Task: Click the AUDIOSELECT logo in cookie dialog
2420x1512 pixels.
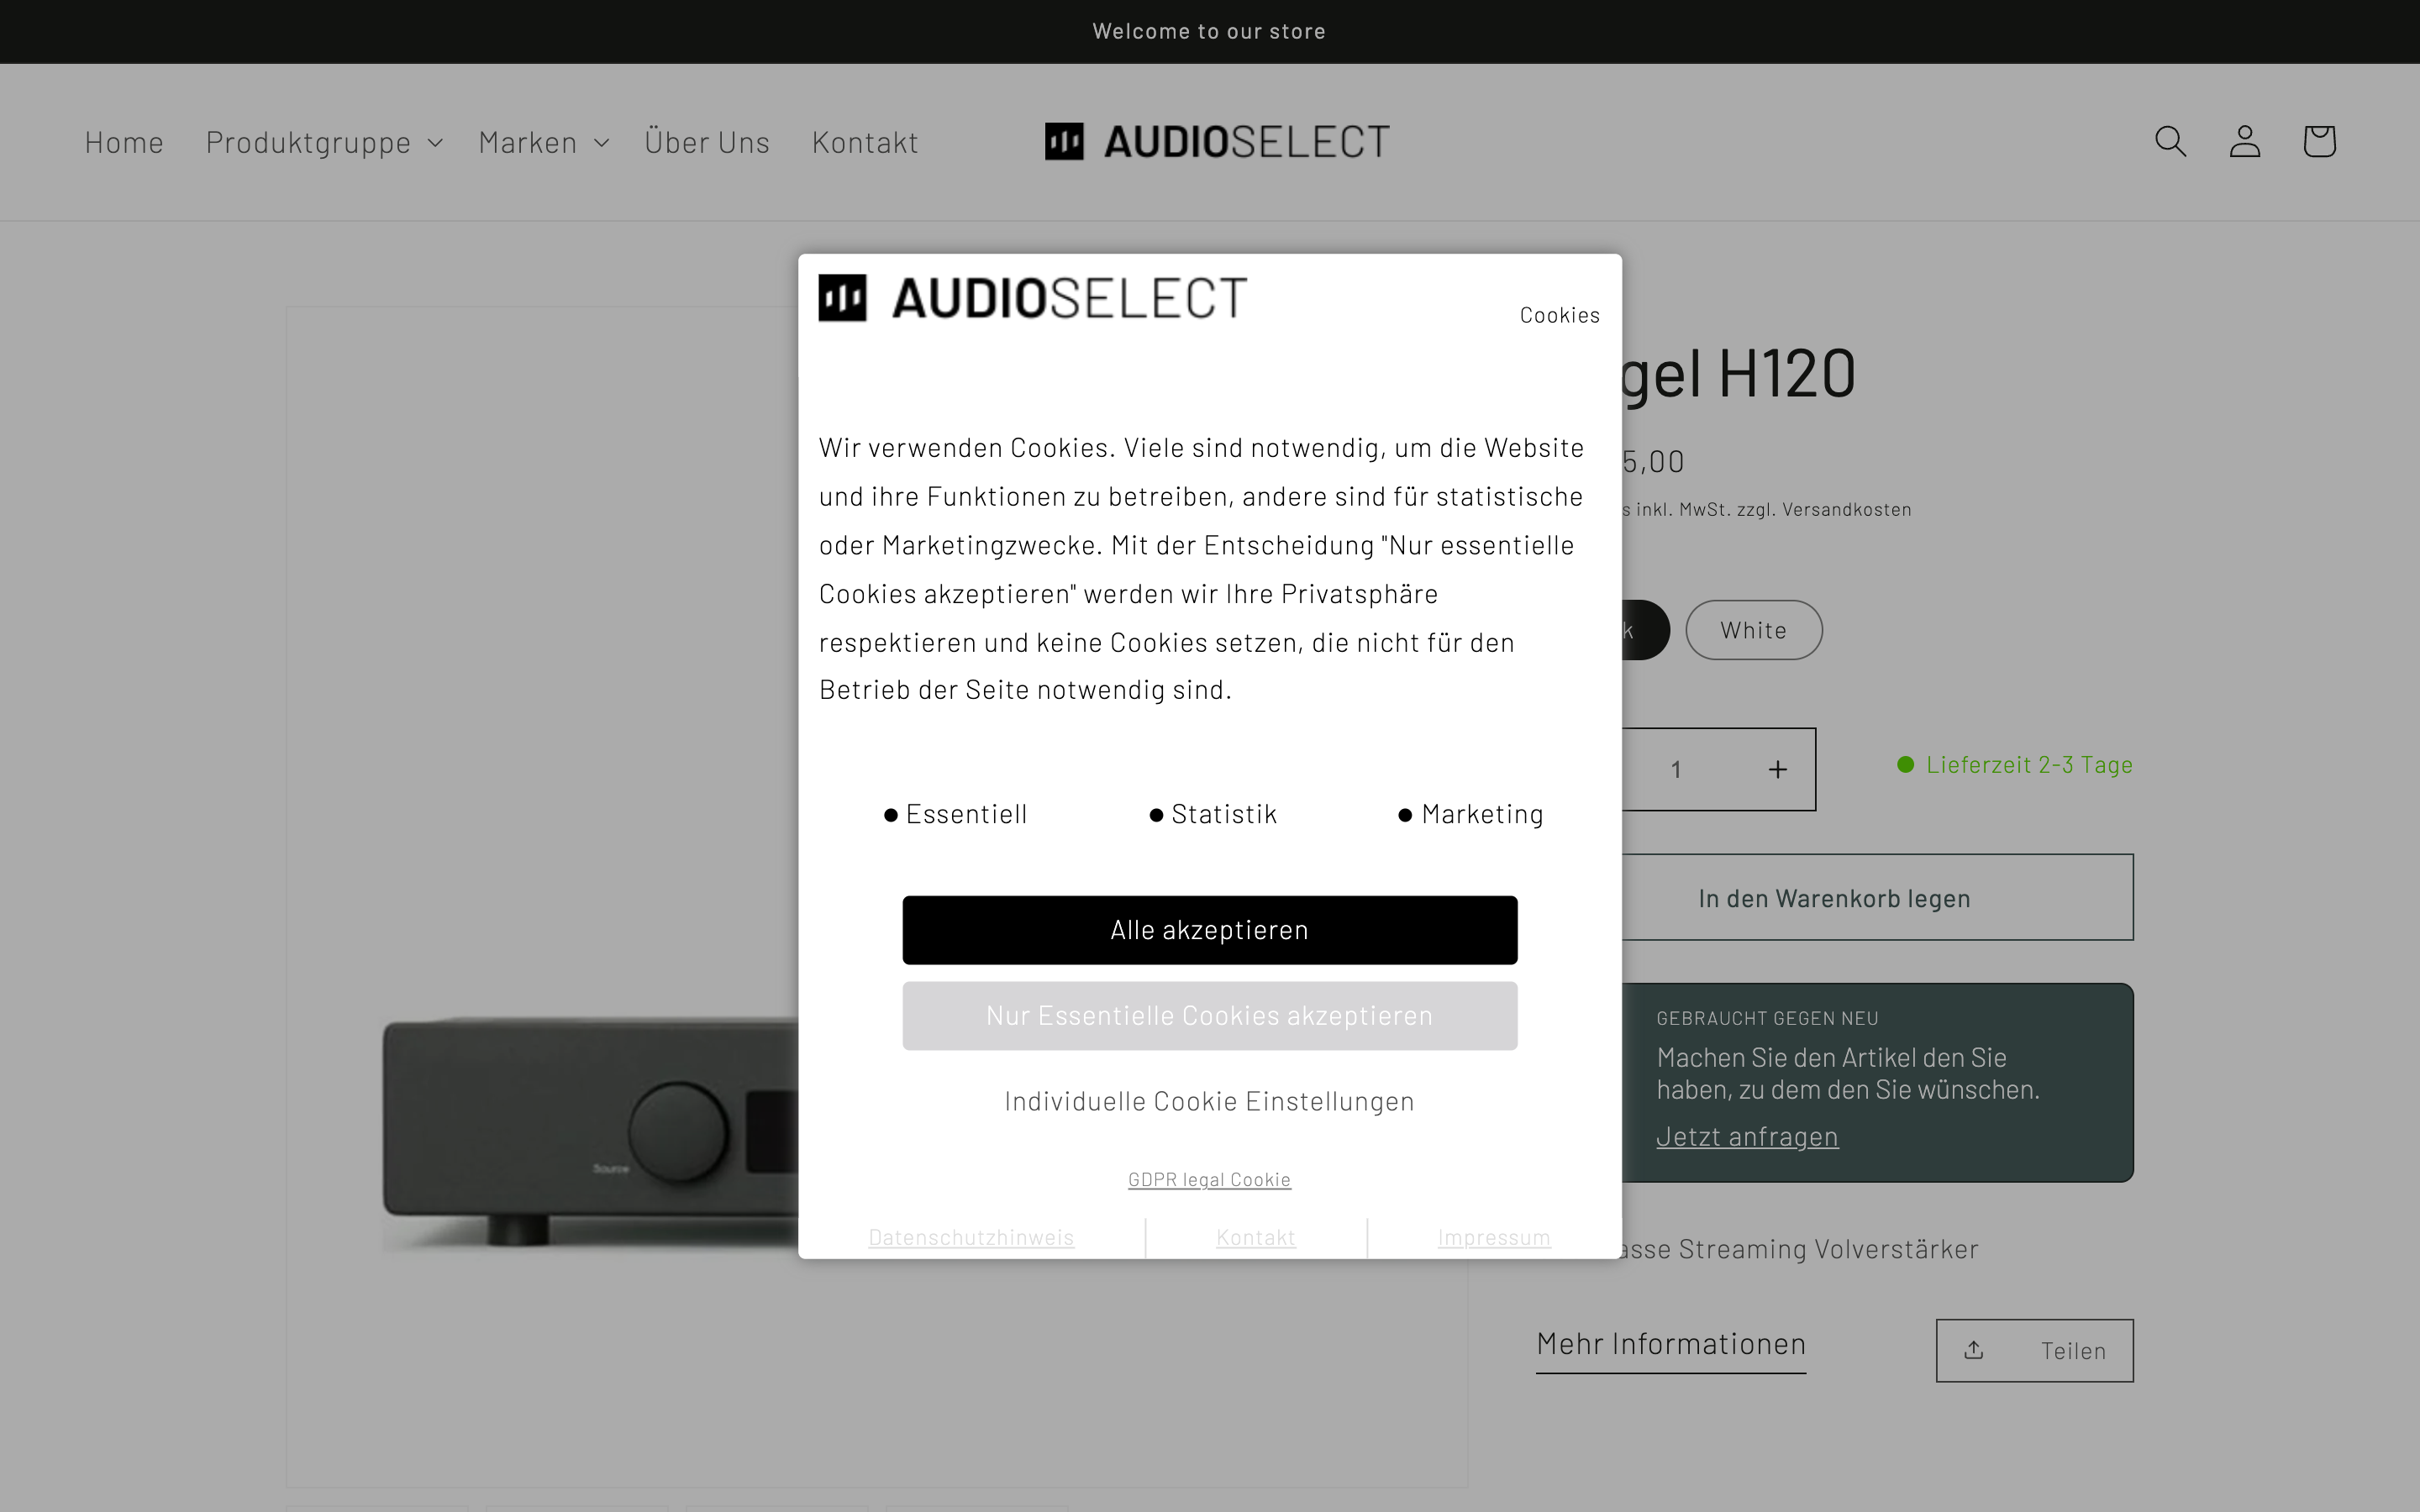Action: 1033,298
